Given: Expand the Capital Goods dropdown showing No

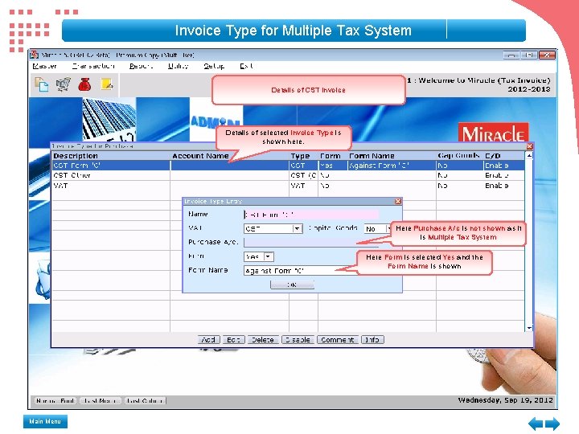Looking at the screenshot, I should (x=388, y=228).
